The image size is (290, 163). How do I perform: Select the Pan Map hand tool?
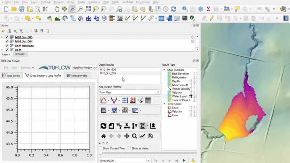pos(57,9)
